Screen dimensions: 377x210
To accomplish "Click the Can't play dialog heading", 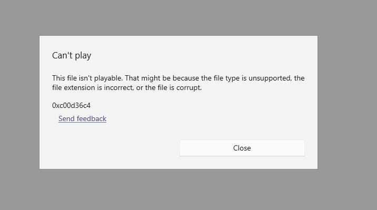I will pos(72,55).
